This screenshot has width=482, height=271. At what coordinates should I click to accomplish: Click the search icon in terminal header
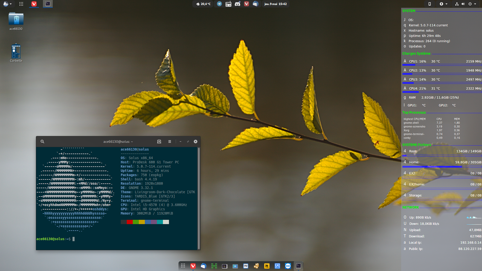(x=43, y=142)
